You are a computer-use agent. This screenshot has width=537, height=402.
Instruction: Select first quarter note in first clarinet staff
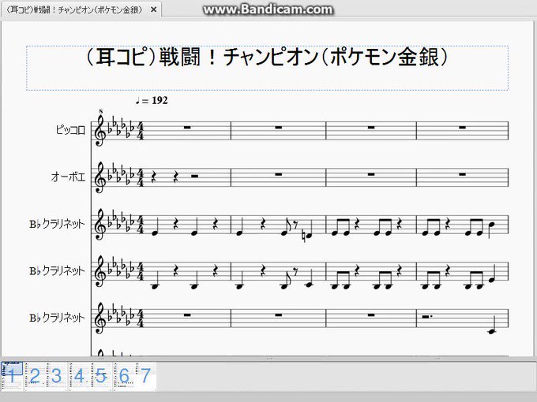tap(155, 228)
